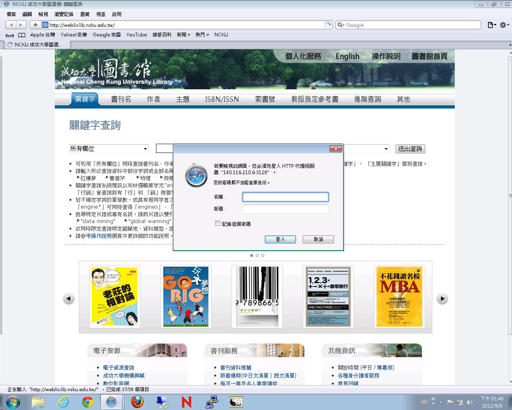Open 圖書館首頁 link

(x=430, y=56)
